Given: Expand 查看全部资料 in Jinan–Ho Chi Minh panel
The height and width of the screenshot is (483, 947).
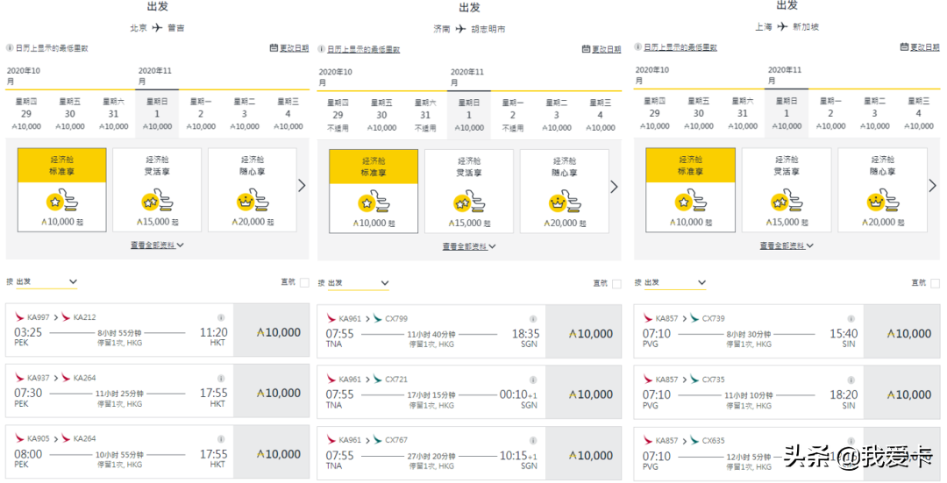Looking at the screenshot, I should (x=469, y=246).
